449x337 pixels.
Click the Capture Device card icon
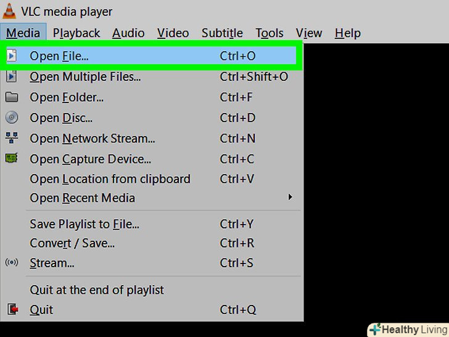[12, 159]
